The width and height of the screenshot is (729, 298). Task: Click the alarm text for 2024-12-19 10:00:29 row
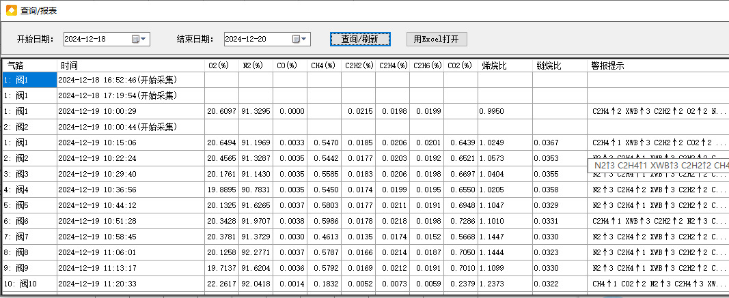pyautogui.click(x=658, y=111)
